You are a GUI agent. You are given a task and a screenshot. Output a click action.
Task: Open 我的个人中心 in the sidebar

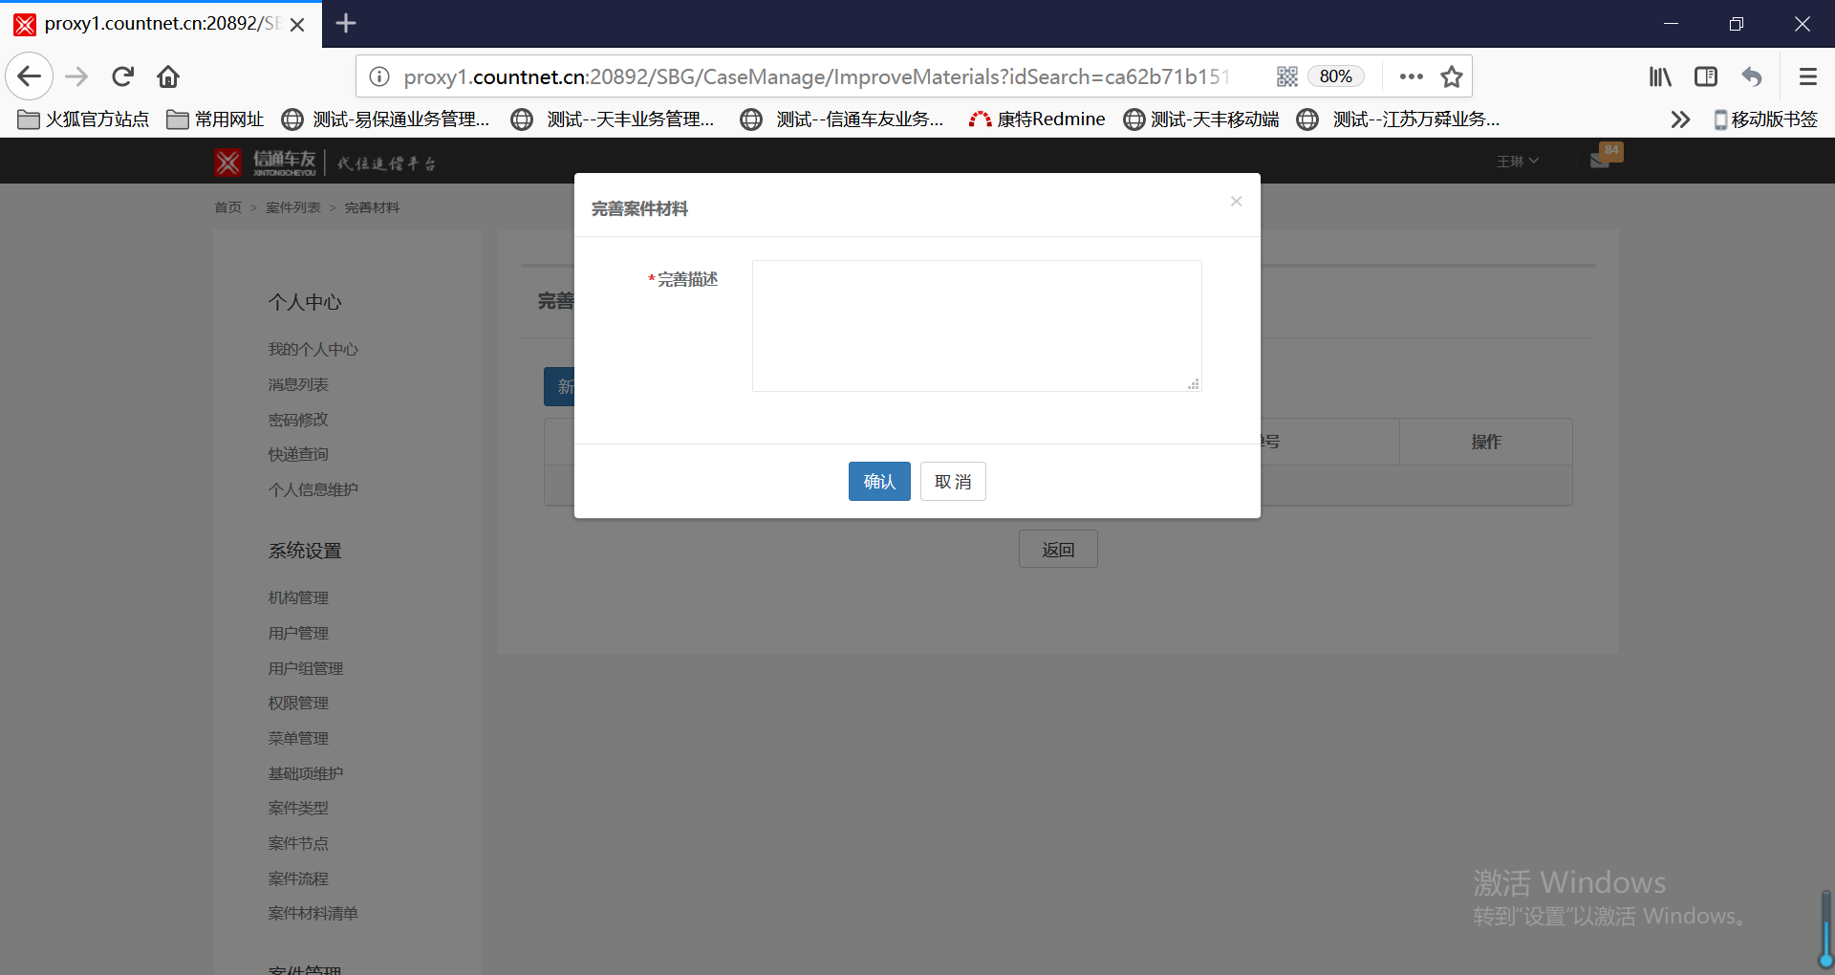click(313, 350)
